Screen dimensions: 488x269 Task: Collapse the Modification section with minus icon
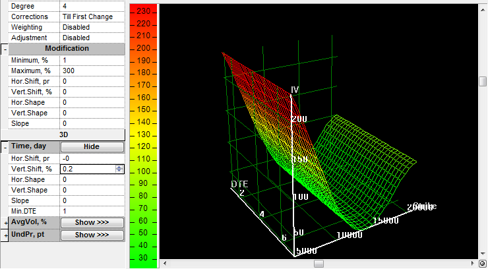tap(5, 49)
